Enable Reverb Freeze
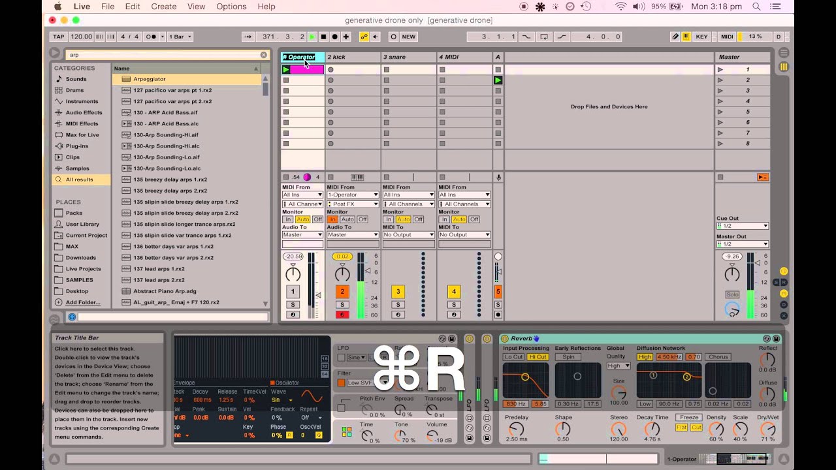This screenshot has height=470, width=836. coord(689,417)
